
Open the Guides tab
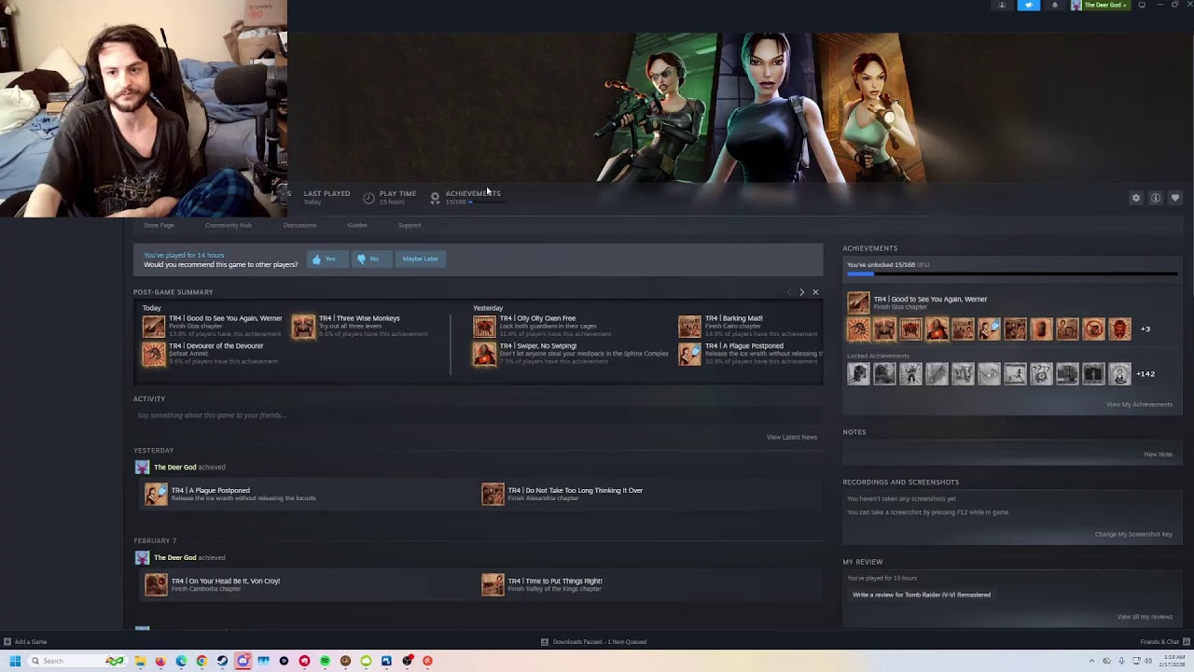point(357,225)
